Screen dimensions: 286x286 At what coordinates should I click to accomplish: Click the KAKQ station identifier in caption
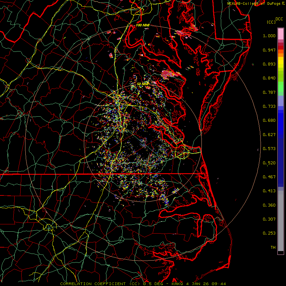point(177,284)
